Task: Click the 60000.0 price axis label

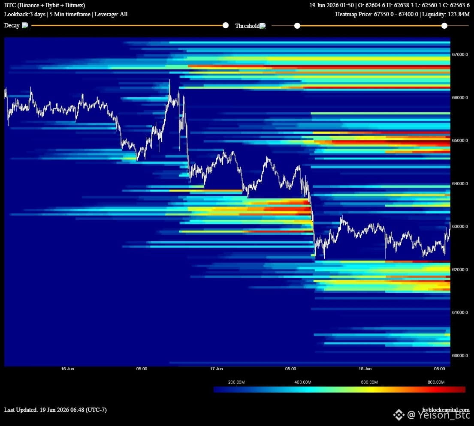Action: pos(460,356)
